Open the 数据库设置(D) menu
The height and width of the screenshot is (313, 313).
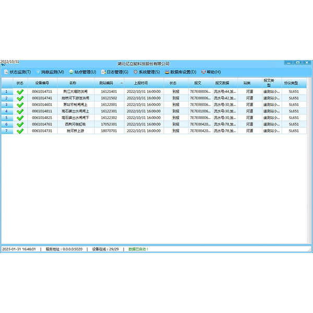[x=180, y=72]
